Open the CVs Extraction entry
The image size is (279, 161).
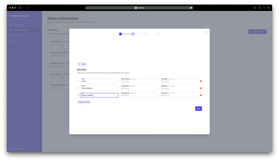click(x=56, y=42)
